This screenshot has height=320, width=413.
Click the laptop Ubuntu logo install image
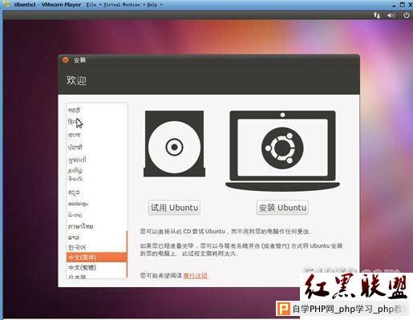coord(282,151)
